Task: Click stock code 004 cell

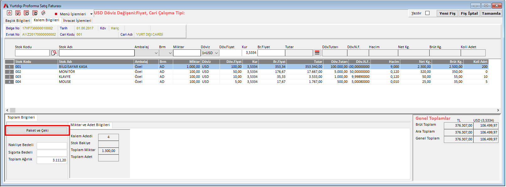Action: coord(36,82)
